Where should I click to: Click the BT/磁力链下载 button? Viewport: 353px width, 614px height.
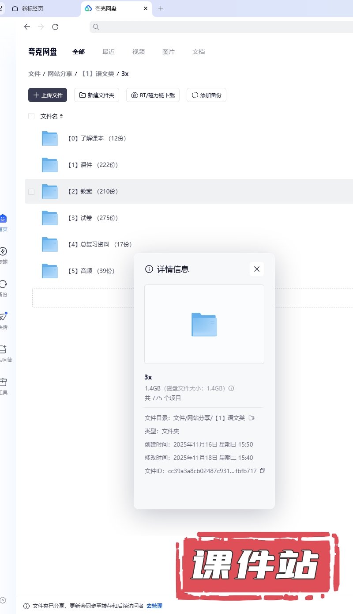(x=153, y=95)
